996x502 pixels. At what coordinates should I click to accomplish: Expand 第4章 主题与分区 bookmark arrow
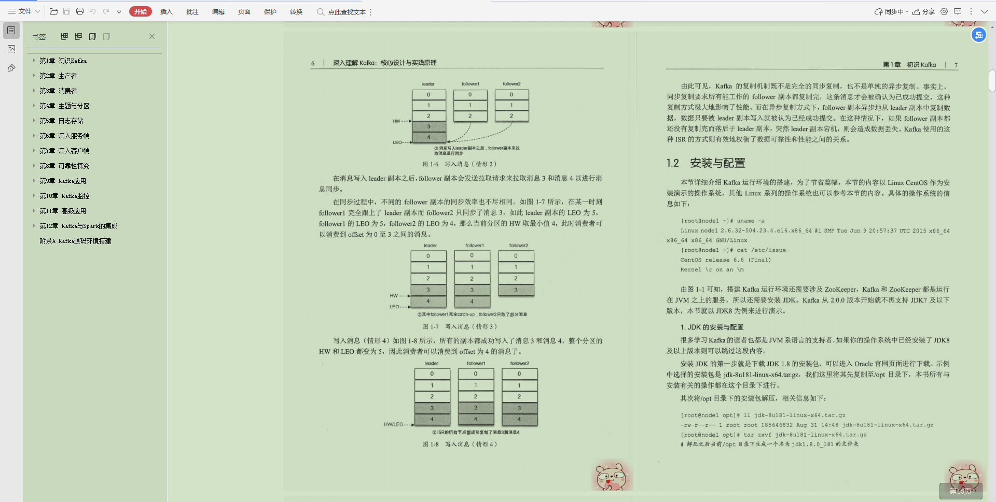[x=34, y=106]
